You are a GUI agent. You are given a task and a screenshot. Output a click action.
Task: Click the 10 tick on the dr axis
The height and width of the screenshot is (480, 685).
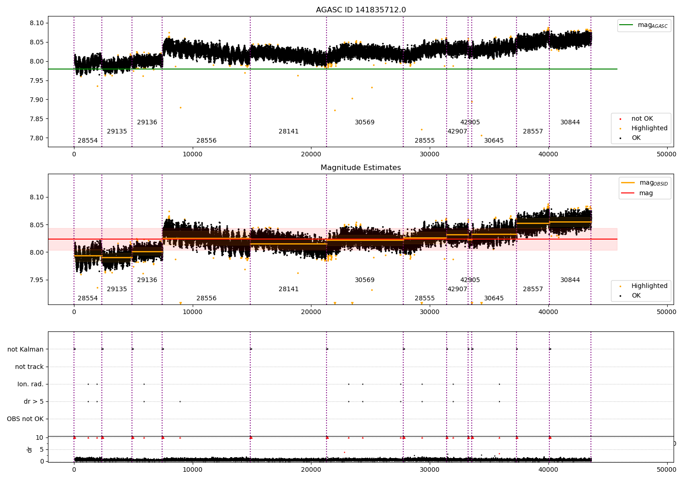click(x=40, y=437)
